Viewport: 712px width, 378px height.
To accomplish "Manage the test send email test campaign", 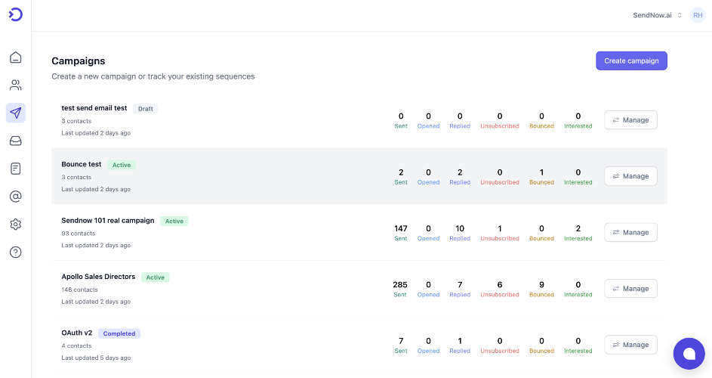I will pyautogui.click(x=630, y=120).
